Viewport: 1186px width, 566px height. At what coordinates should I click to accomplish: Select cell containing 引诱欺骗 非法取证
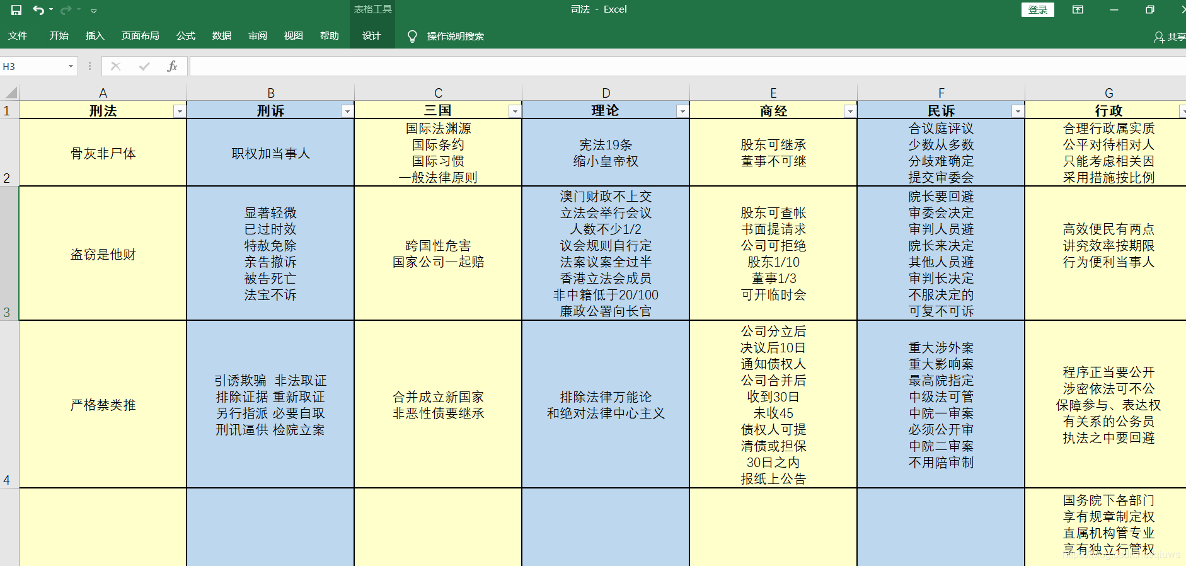(x=271, y=405)
